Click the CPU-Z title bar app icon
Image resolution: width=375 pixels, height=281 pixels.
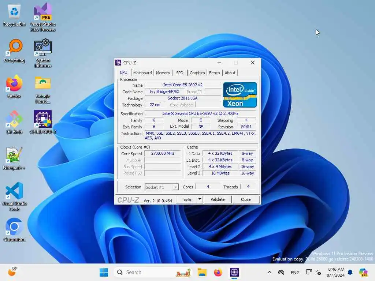pos(118,63)
